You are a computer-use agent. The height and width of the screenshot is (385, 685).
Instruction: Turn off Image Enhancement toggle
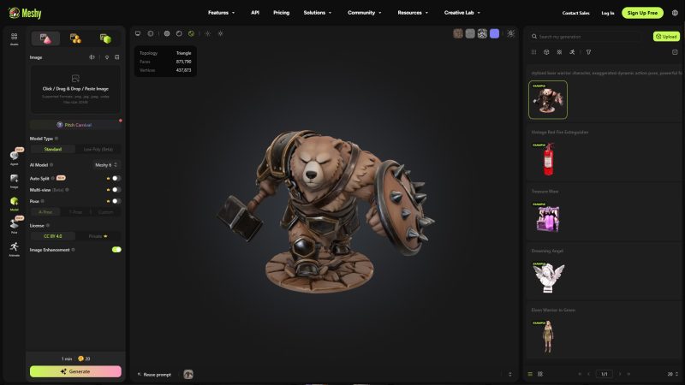[116, 250]
